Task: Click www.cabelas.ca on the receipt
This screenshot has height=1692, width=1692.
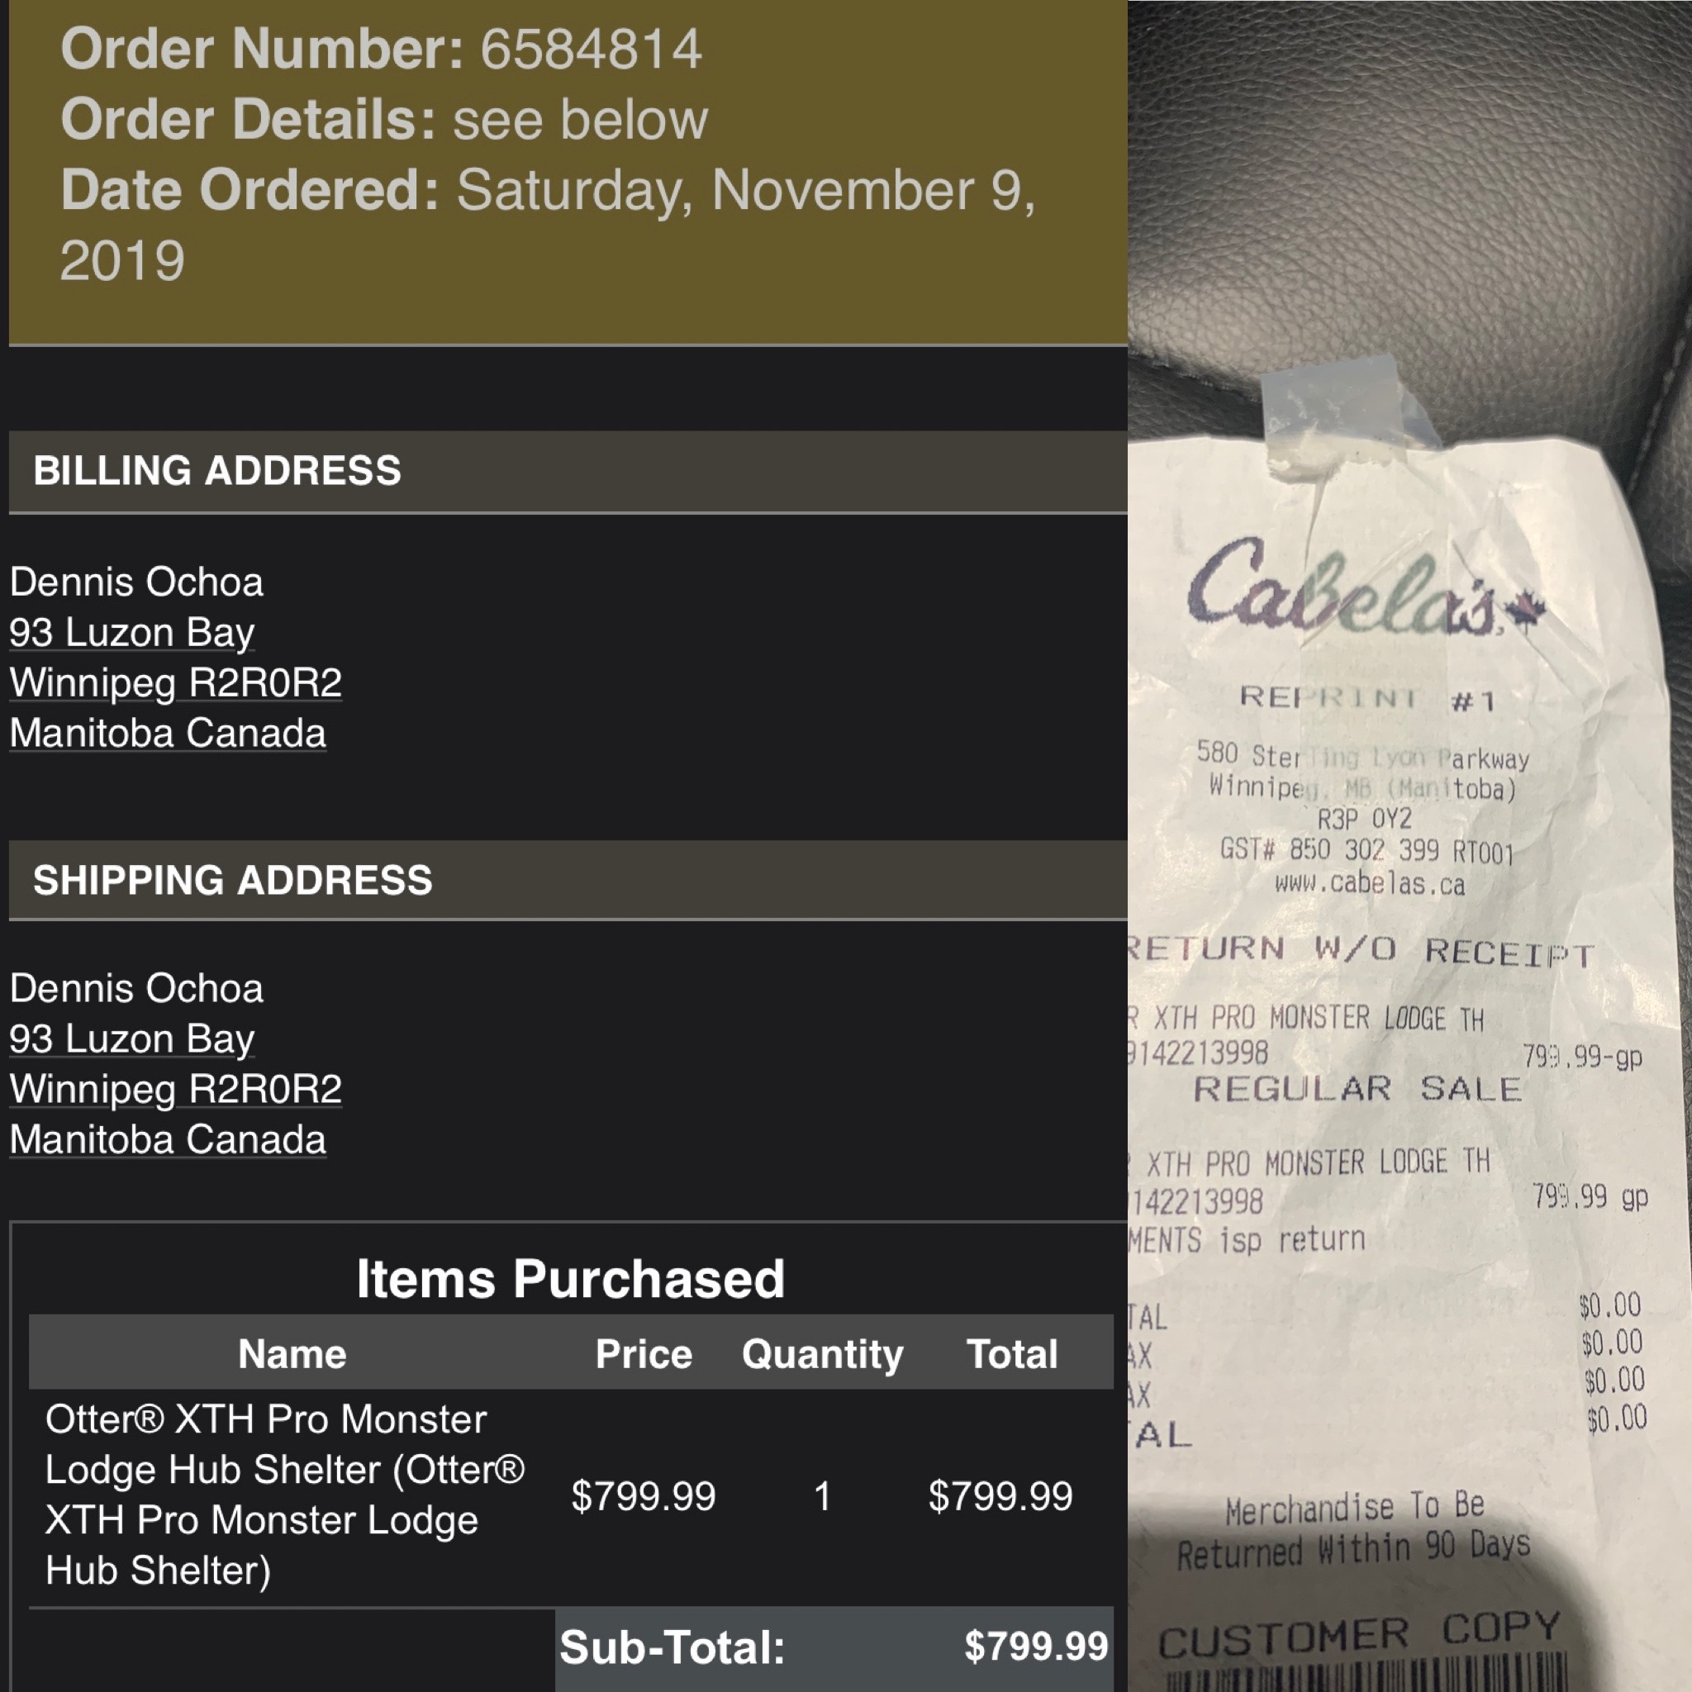Action: [1370, 883]
